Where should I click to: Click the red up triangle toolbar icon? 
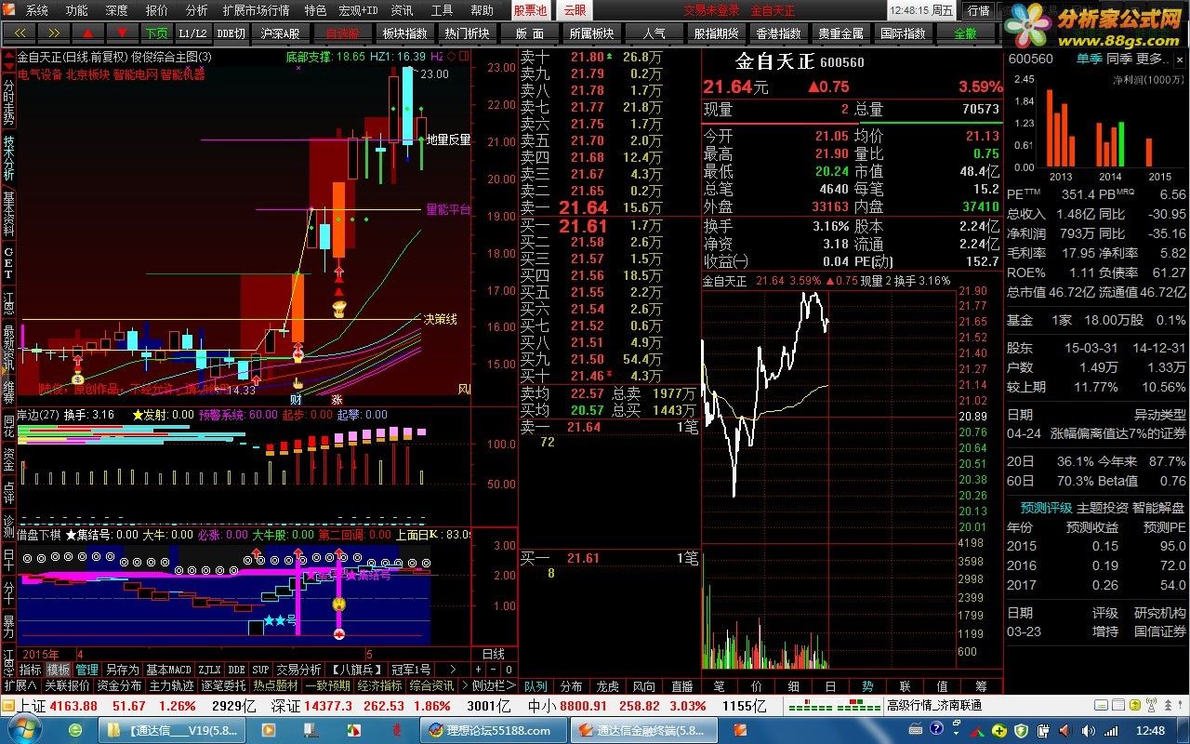coord(88,33)
